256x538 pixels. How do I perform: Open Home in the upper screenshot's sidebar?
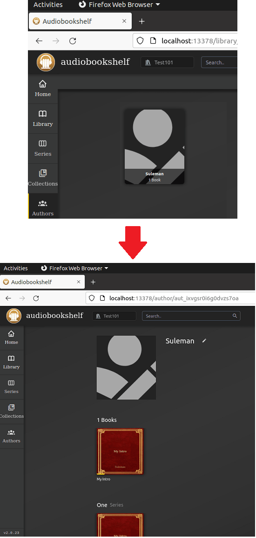[43, 89]
